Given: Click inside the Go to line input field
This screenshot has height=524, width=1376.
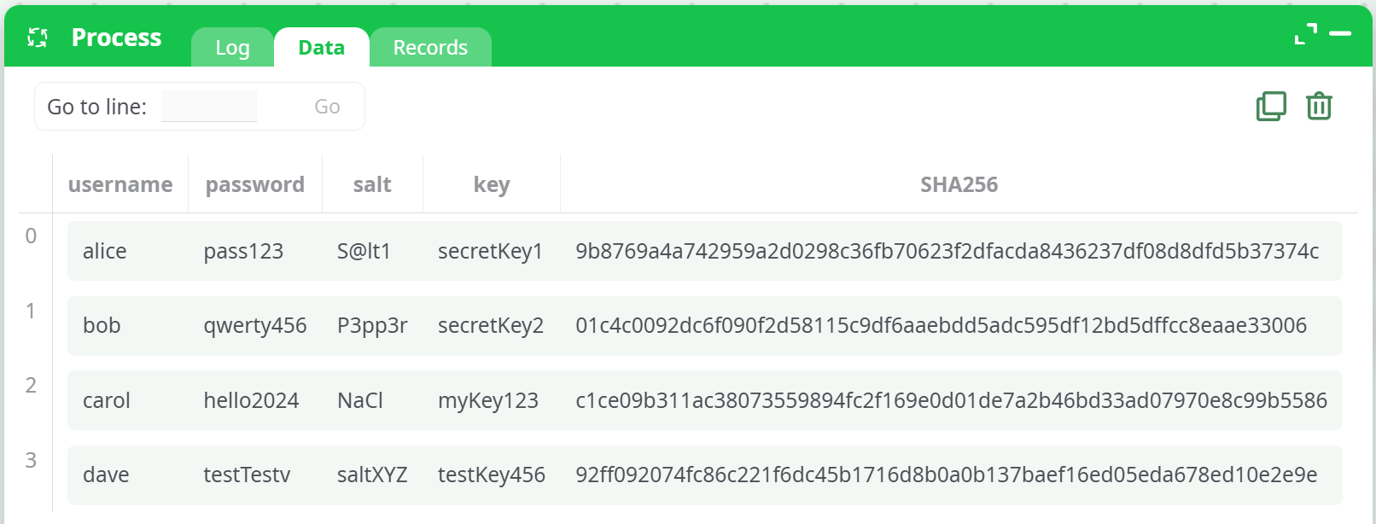Looking at the screenshot, I should click(x=208, y=105).
